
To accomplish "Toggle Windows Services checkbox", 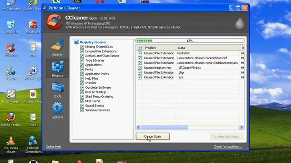I will point(82,110).
